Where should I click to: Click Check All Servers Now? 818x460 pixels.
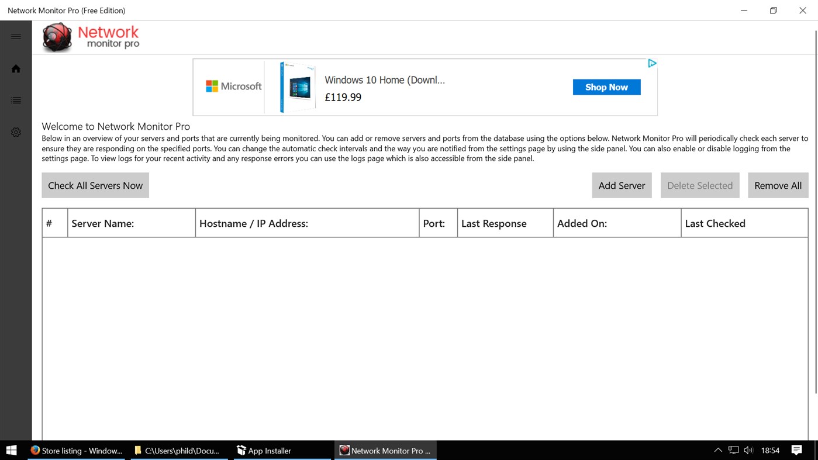pos(95,185)
